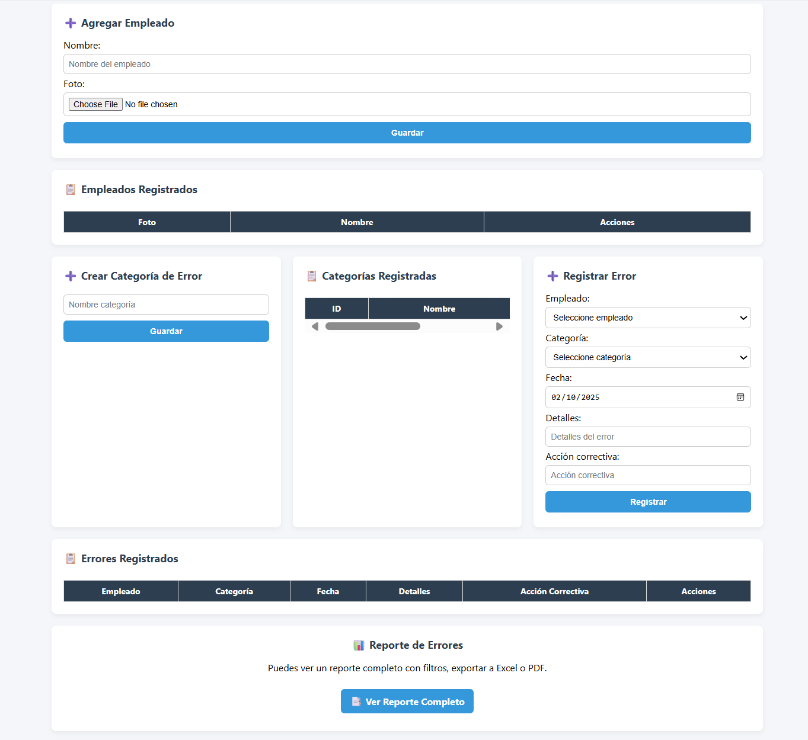808x740 pixels.
Task: Select the Nombre del empleado input field
Action: 407,63
